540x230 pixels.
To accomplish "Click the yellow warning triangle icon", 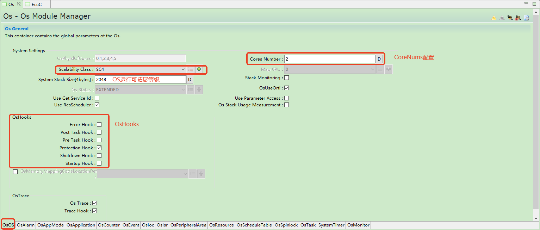I will pos(494,18).
